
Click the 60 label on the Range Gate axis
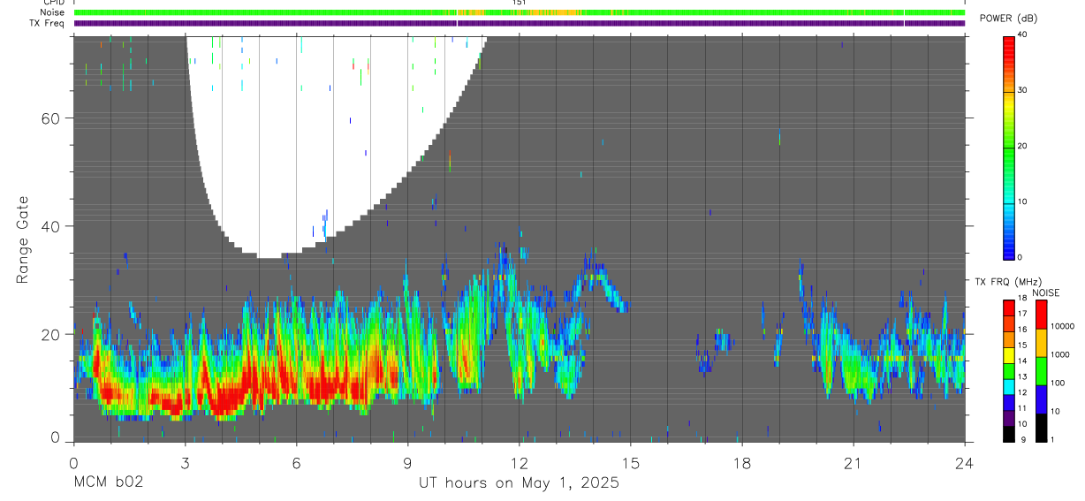pos(49,118)
